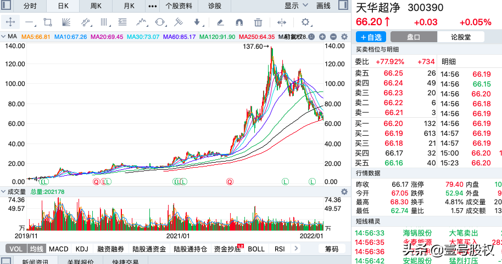
Task: Select the 陆股通资金 indicator
Action: point(149,249)
